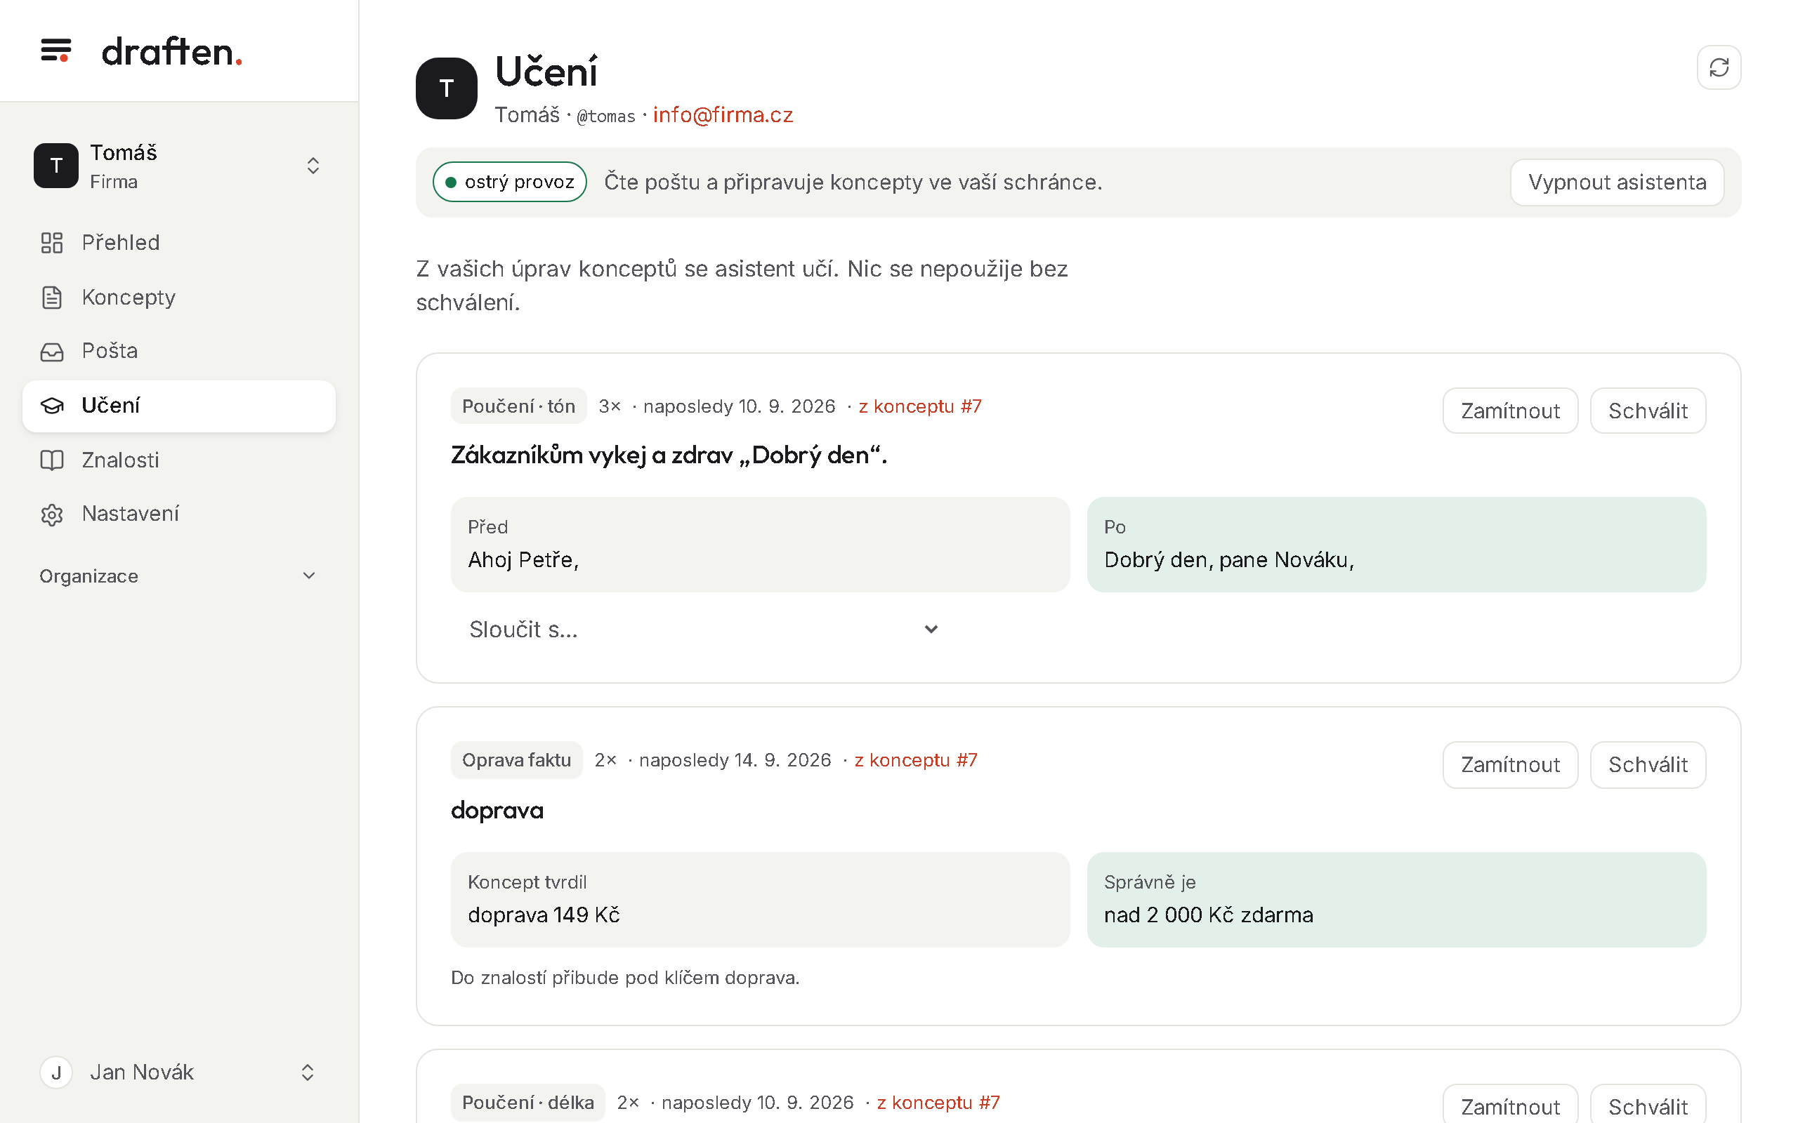This screenshot has height=1123, width=1798.
Task: Click the Před box "Ahoj Petře,"
Action: [760, 545]
